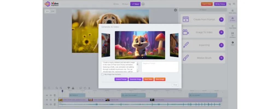This screenshot has width=280, height=109.
Task: Click the arrow button for Inpainting
Action: pos(221,45)
